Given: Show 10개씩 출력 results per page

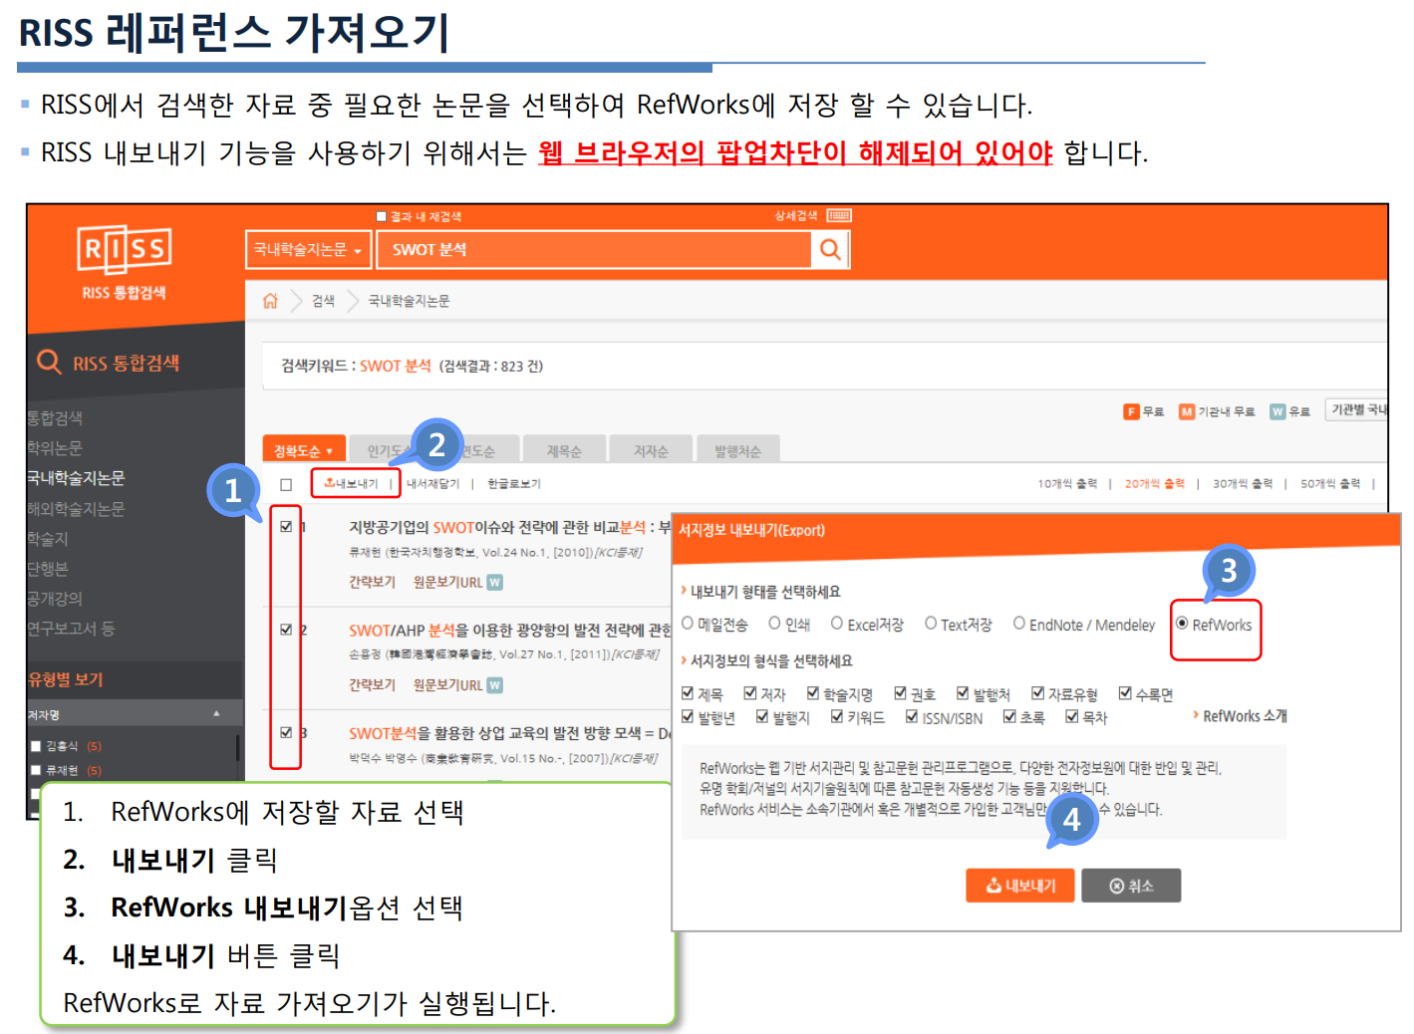Looking at the screenshot, I should [1067, 484].
